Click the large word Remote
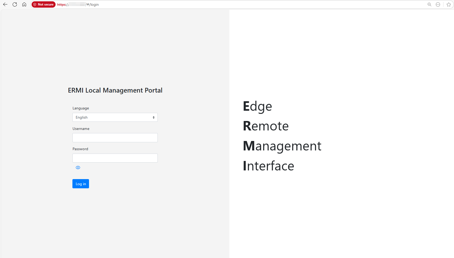The width and height of the screenshot is (454, 258). point(266,126)
